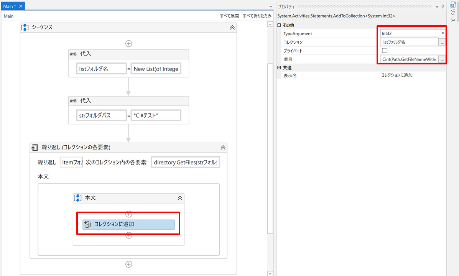This screenshot has height=276, width=459.
Task: Toggle the プライベート checkbox
Action: coord(385,51)
